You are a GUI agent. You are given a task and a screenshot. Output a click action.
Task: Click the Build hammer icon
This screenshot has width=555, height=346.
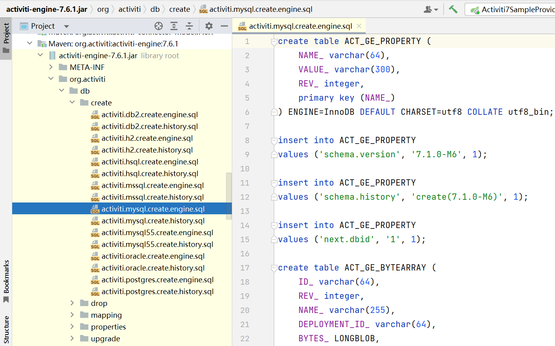point(453,9)
